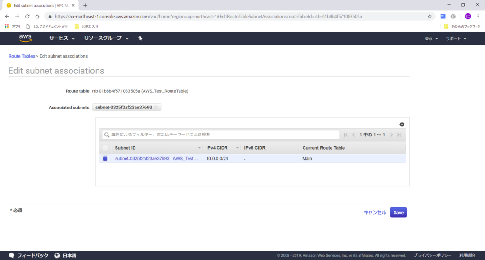Bookmark this page with star icon
The image size is (485, 260).
[x=430, y=17]
